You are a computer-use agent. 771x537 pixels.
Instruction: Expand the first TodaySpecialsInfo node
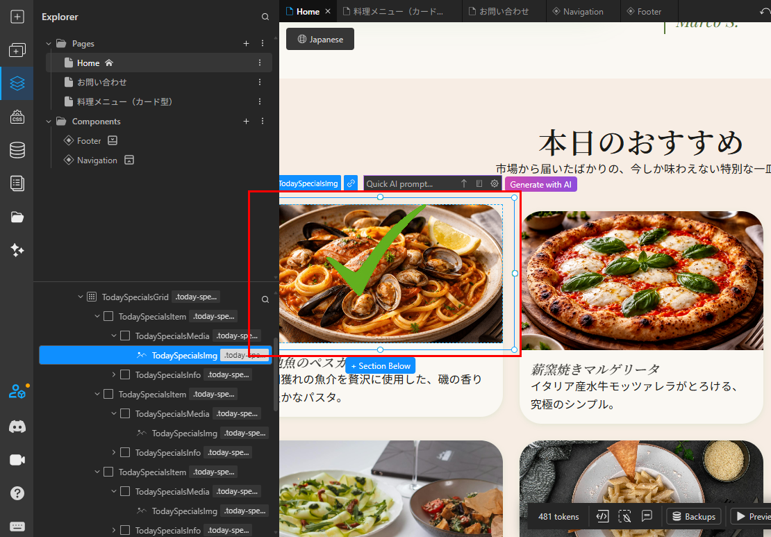click(x=114, y=375)
